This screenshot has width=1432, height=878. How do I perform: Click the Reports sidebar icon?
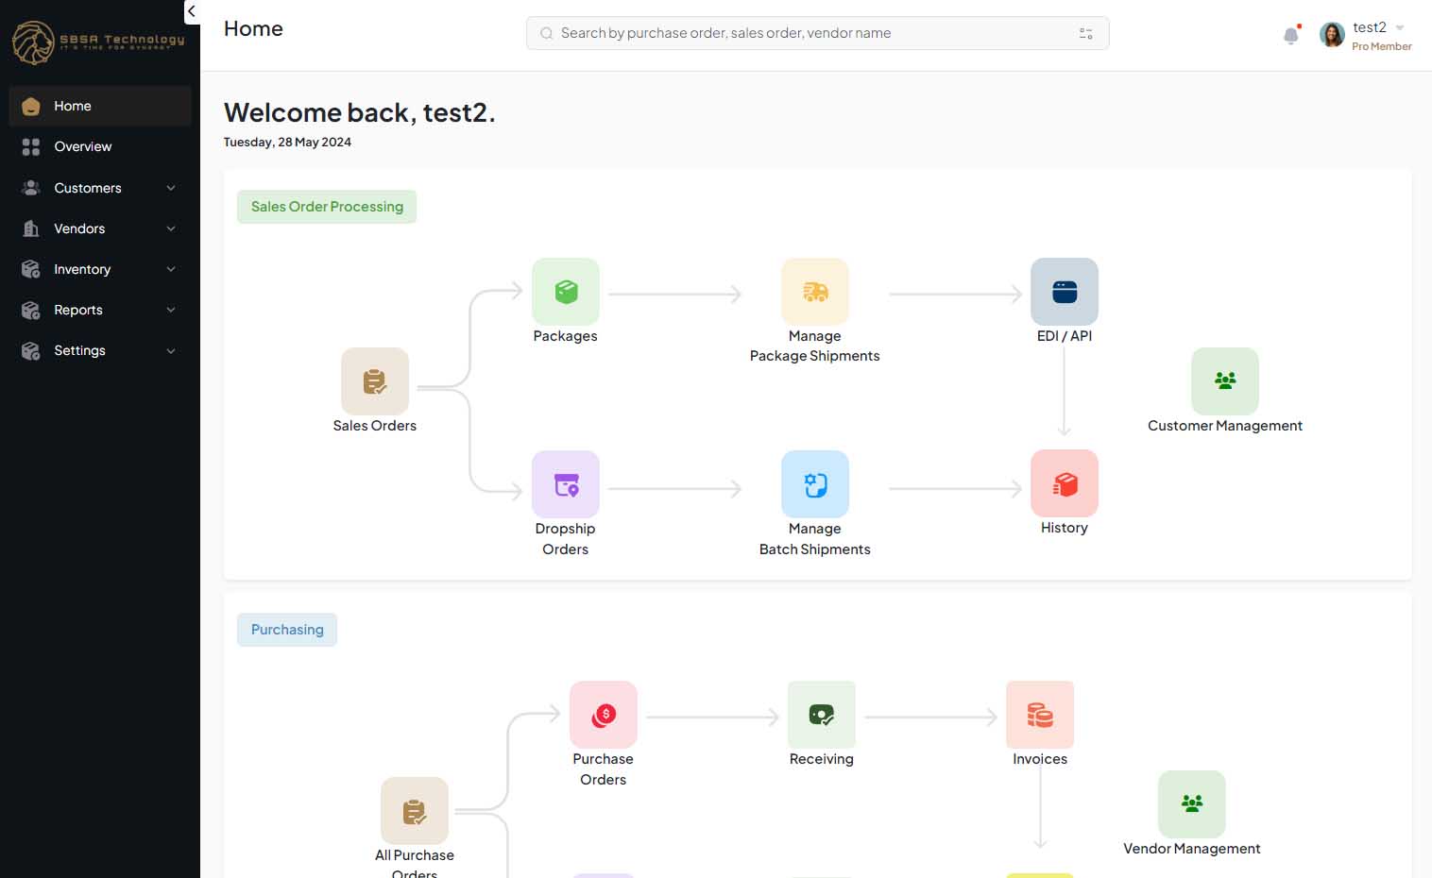31,310
